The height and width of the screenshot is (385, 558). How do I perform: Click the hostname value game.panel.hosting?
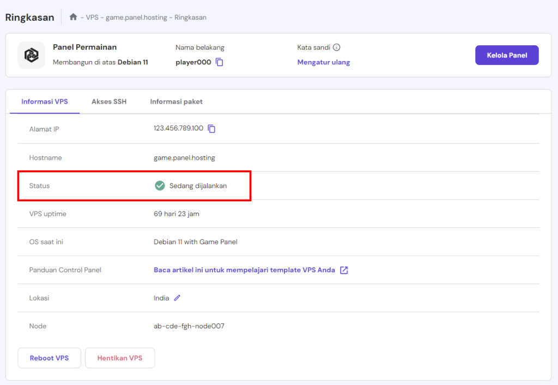184,158
